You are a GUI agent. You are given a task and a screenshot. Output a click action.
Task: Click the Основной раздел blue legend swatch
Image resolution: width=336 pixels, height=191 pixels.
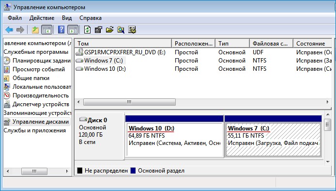coord(133,171)
